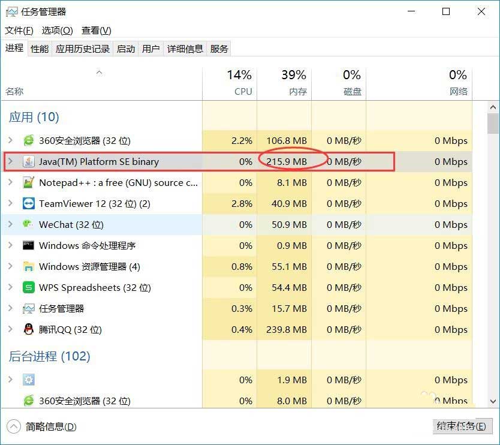Screen dimensions: 500x445
Task: Expand the WPS Spreadsheets entry
Action: 11,287
